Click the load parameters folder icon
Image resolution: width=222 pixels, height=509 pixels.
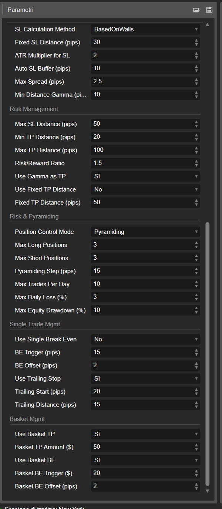pos(196,10)
